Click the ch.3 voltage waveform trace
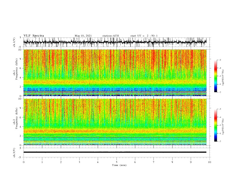Viewport: 236px width, 182px height. pyautogui.click(x=115, y=152)
